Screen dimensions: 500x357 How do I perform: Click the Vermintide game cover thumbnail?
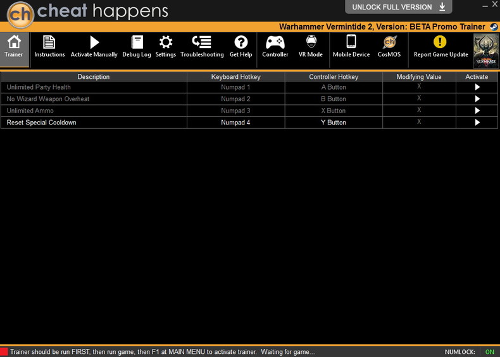click(x=485, y=51)
